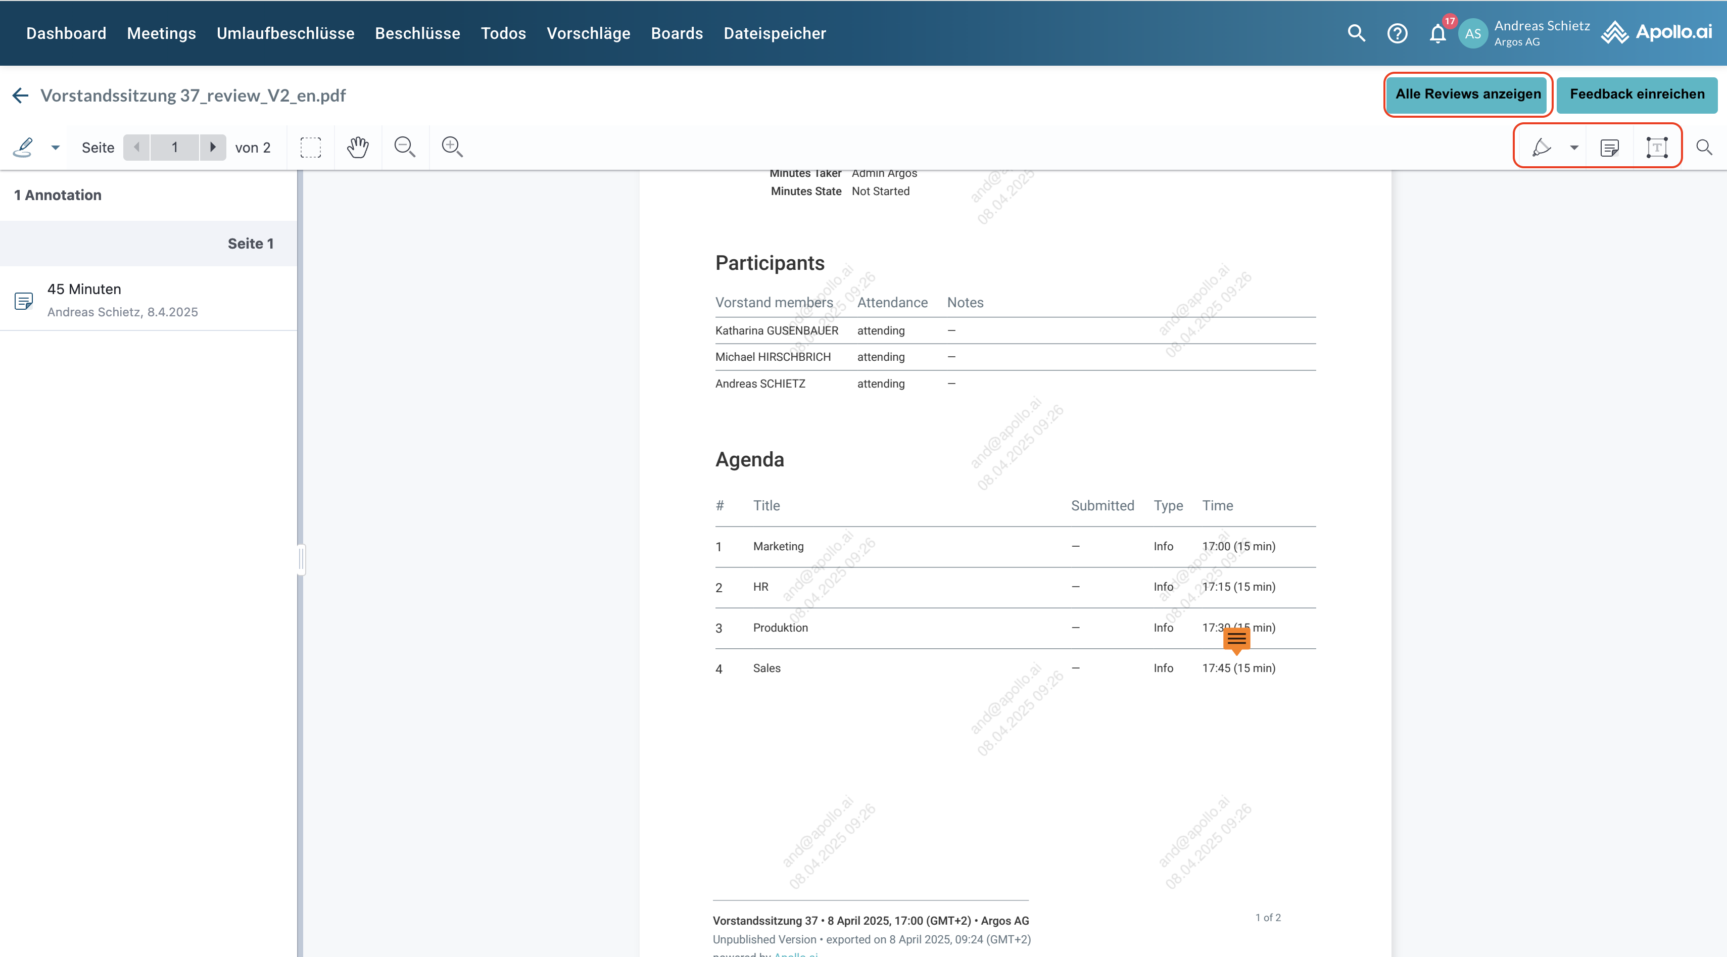
Task: Select the note annotation tool
Action: 1610,147
